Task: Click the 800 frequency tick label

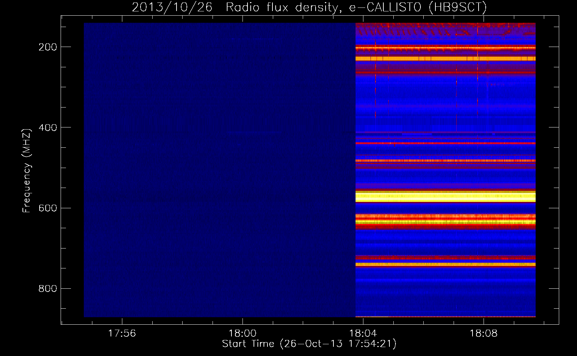Action: pyautogui.click(x=48, y=288)
